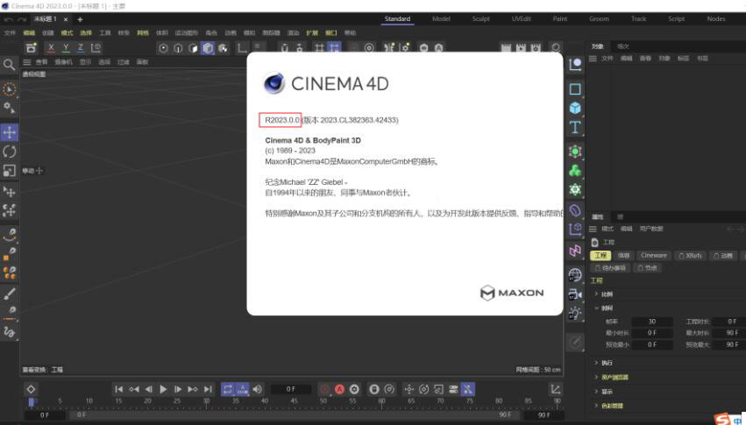Open autokey settings gear icon
The height and width of the screenshot is (425, 746).
pos(354,389)
